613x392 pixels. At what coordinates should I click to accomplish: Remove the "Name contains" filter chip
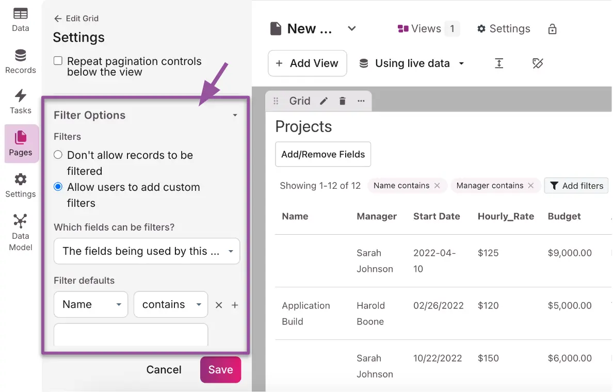437,186
